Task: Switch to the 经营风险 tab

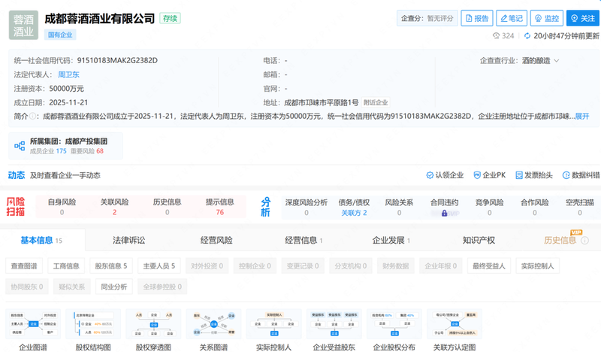Action: pyautogui.click(x=216, y=240)
